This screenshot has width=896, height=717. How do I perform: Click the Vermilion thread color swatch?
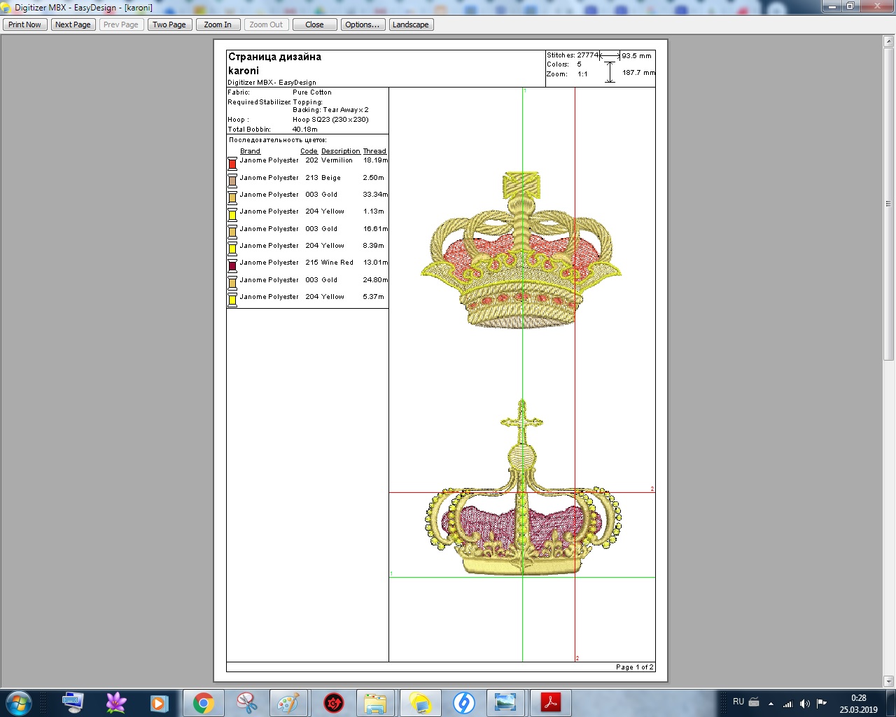[x=232, y=164]
